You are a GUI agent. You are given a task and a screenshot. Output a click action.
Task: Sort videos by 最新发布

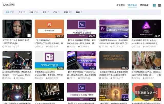pos(121,5)
